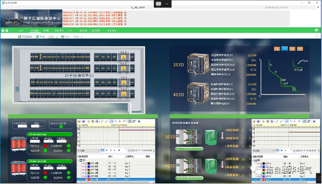Open file icon in right trend toolbar
This screenshot has height=184, width=322.
[254, 121]
